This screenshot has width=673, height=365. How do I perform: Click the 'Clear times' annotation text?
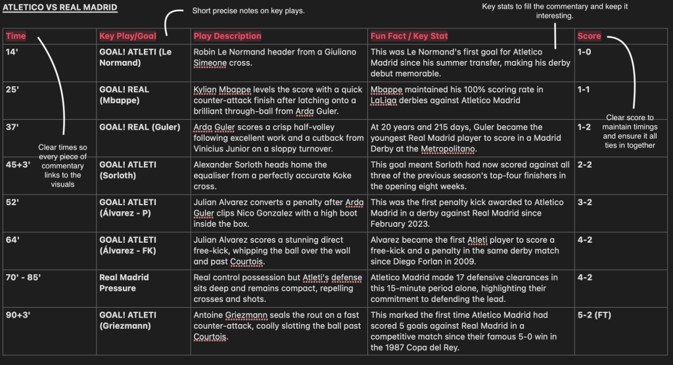click(64, 166)
